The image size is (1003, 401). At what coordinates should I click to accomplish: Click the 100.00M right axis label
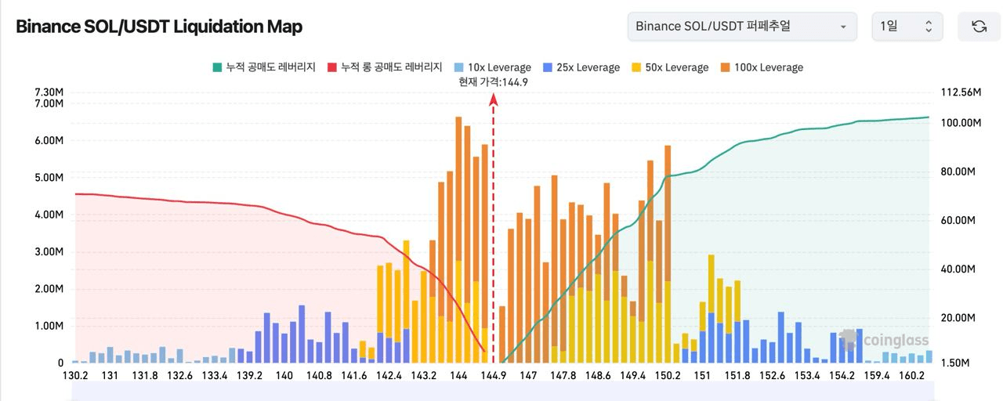[x=960, y=123]
